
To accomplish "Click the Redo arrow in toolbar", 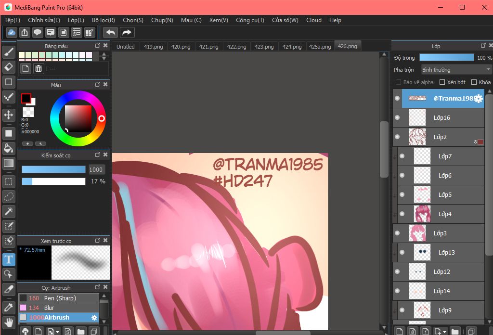I will (127, 32).
